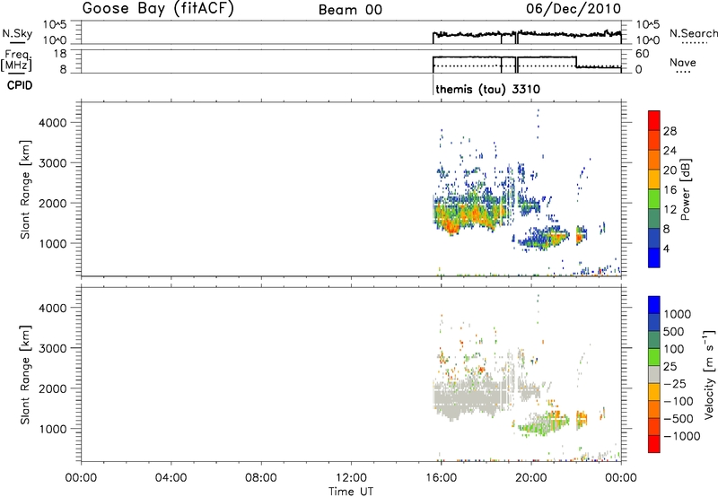Click the '60' label right of the frequency panel
This screenshot has height=497, width=718.
pos(643,54)
